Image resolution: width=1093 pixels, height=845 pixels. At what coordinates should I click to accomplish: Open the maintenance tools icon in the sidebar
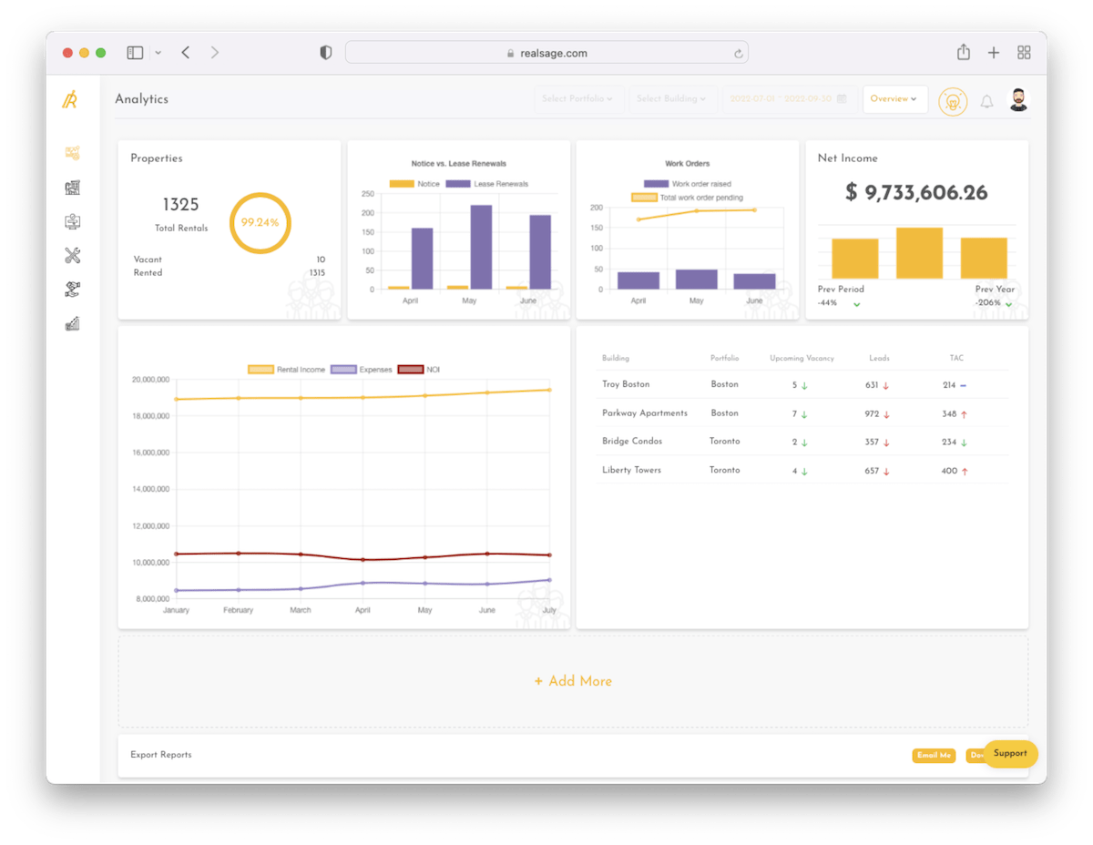(x=73, y=255)
